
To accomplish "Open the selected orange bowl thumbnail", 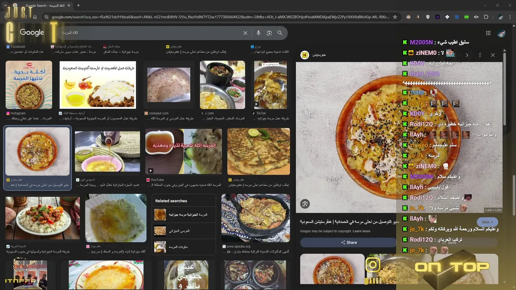I will point(37,151).
